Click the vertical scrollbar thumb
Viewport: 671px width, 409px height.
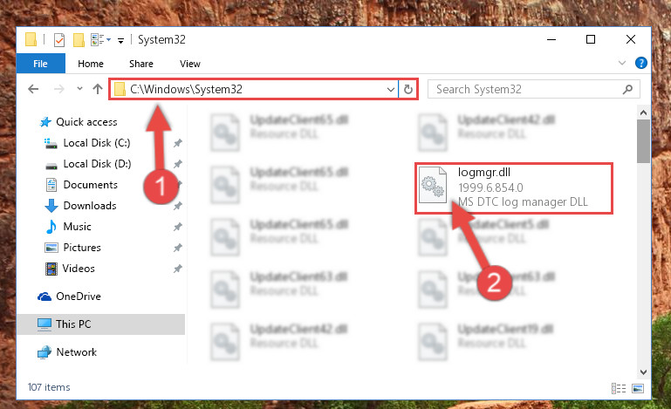tap(643, 141)
